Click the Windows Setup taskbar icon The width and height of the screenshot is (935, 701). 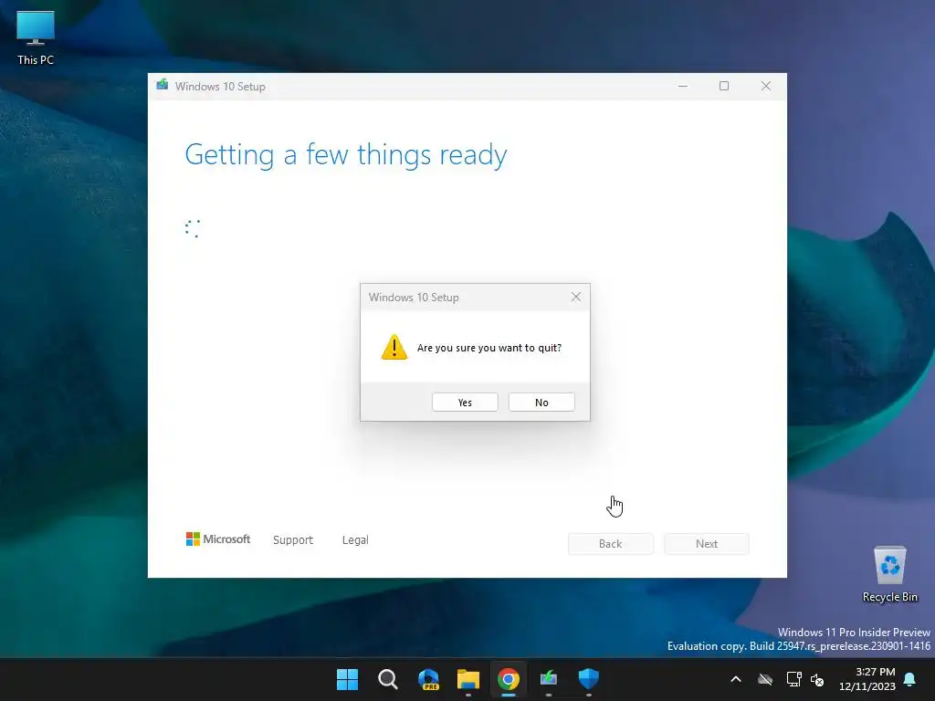point(549,679)
